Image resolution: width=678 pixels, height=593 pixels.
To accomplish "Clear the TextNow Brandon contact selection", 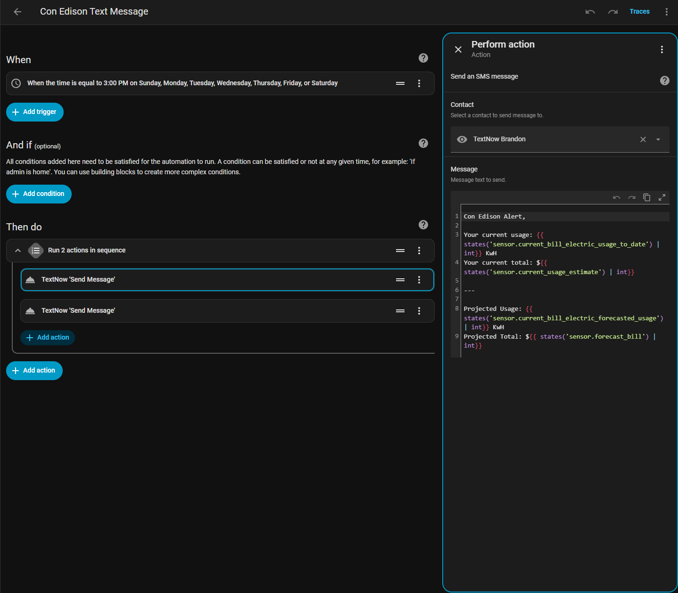I will (643, 139).
